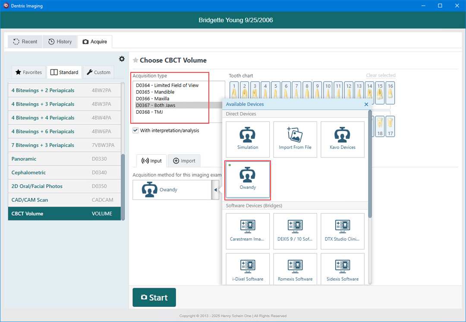
Task: Select the Simulation device tile
Action: pyautogui.click(x=248, y=139)
